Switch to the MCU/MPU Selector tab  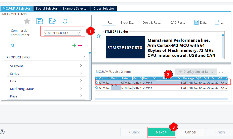tap(17, 9)
